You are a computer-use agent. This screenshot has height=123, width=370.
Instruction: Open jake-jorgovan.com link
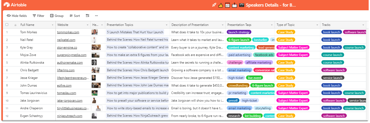[x=70, y=101]
